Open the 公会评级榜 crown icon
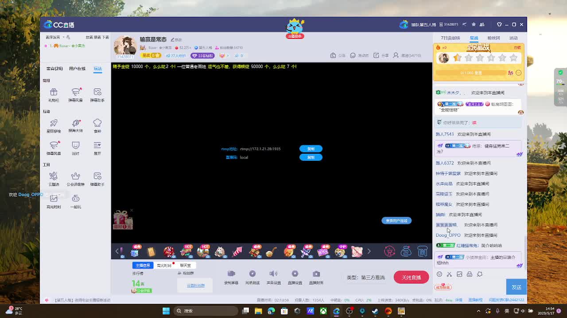567x318 pixels. (x=75, y=178)
